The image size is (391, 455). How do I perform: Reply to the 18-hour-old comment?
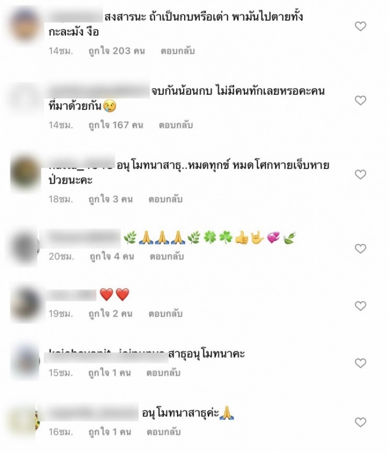coord(166,199)
